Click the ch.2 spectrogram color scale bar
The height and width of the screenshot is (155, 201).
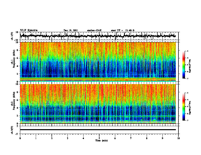point(184,107)
